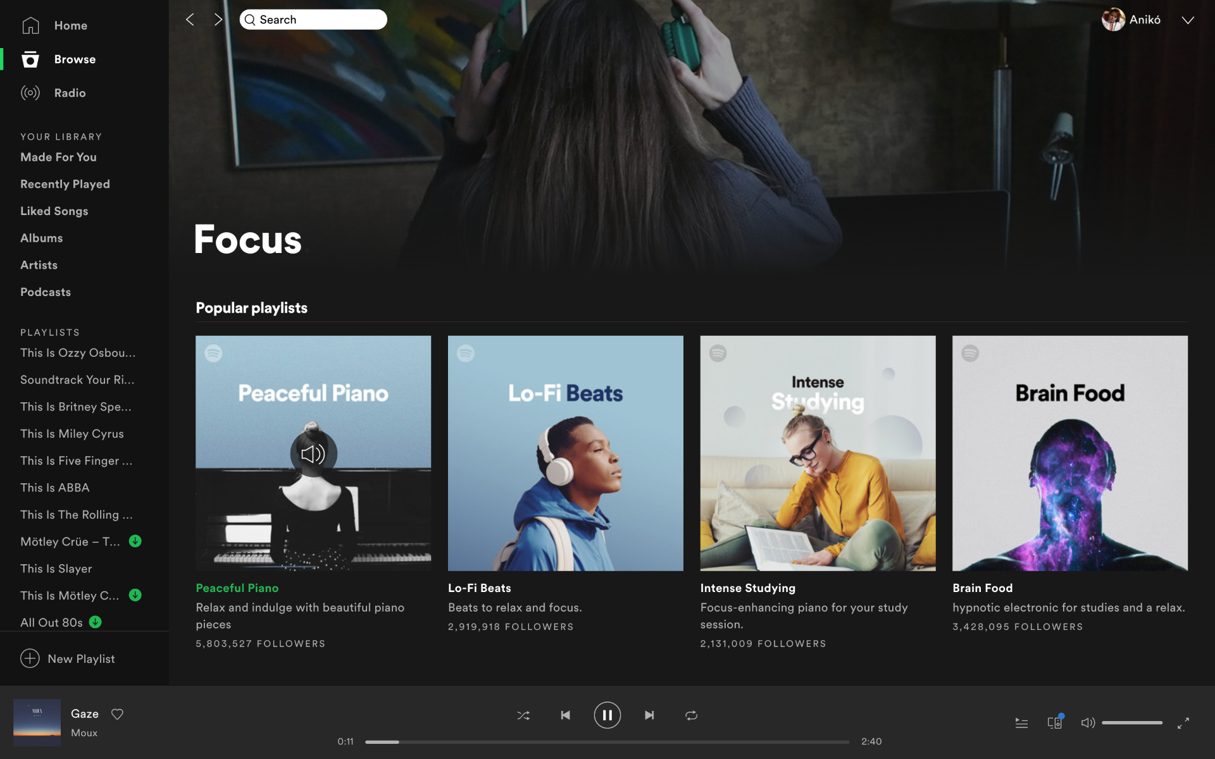Open This Is Britney Spe... playlist
The image size is (1215, 759).
(76, 407)
